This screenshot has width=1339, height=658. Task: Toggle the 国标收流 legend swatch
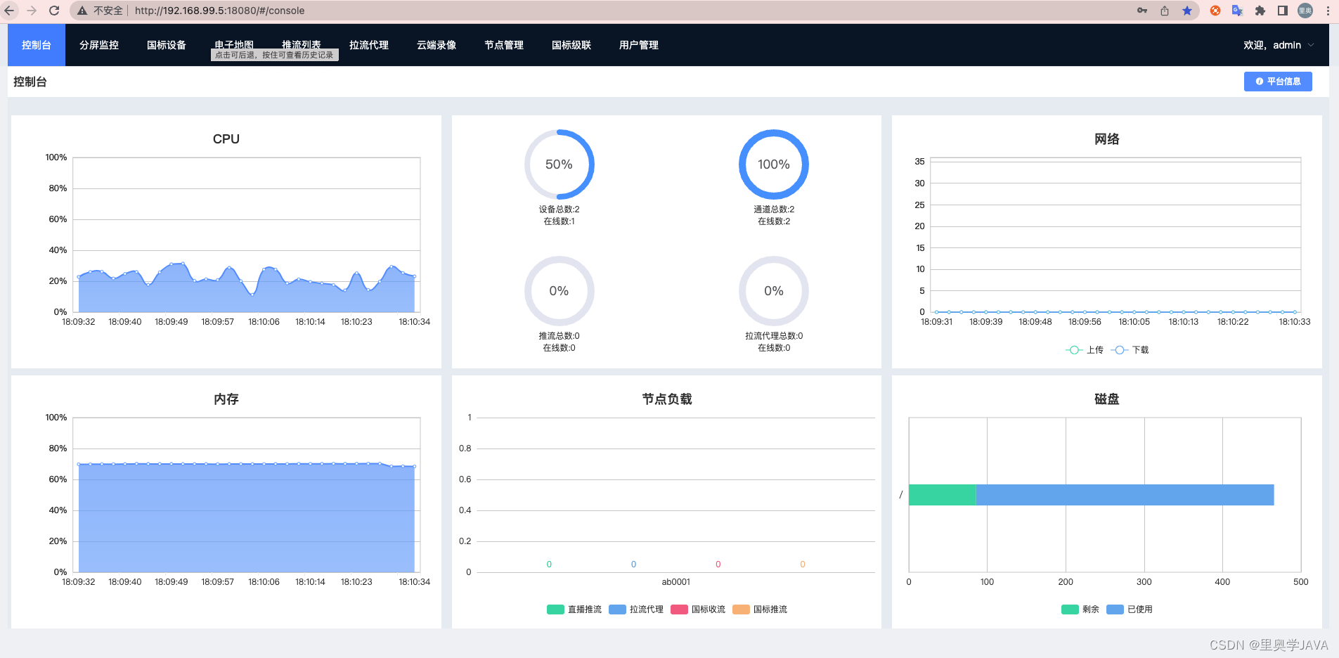click(679, 609)
